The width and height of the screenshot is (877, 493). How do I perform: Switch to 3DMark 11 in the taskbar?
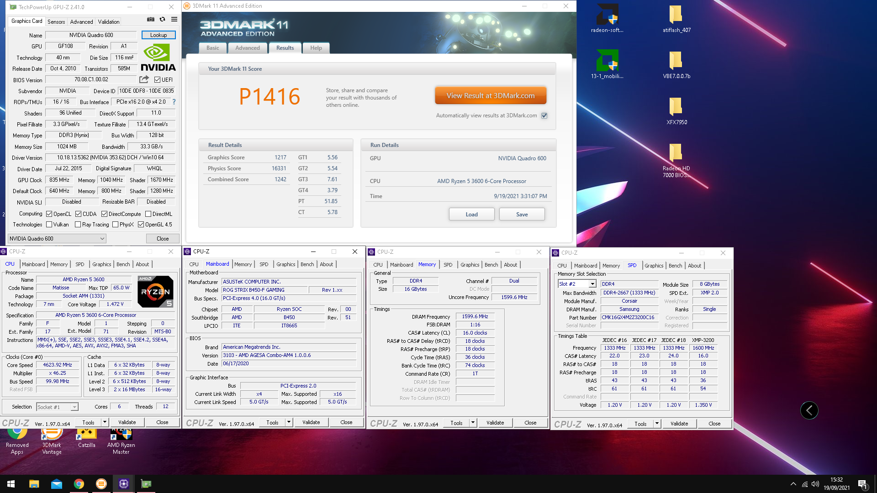101,484
